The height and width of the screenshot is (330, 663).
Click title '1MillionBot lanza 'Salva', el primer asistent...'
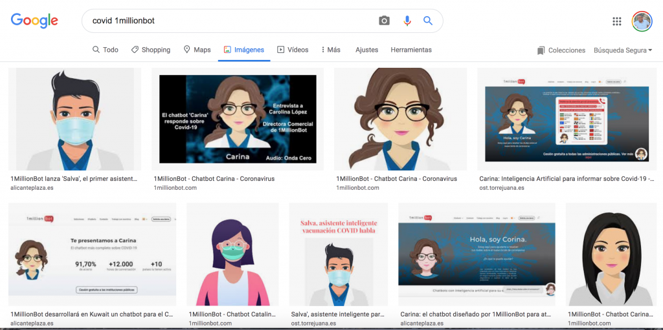74,178
